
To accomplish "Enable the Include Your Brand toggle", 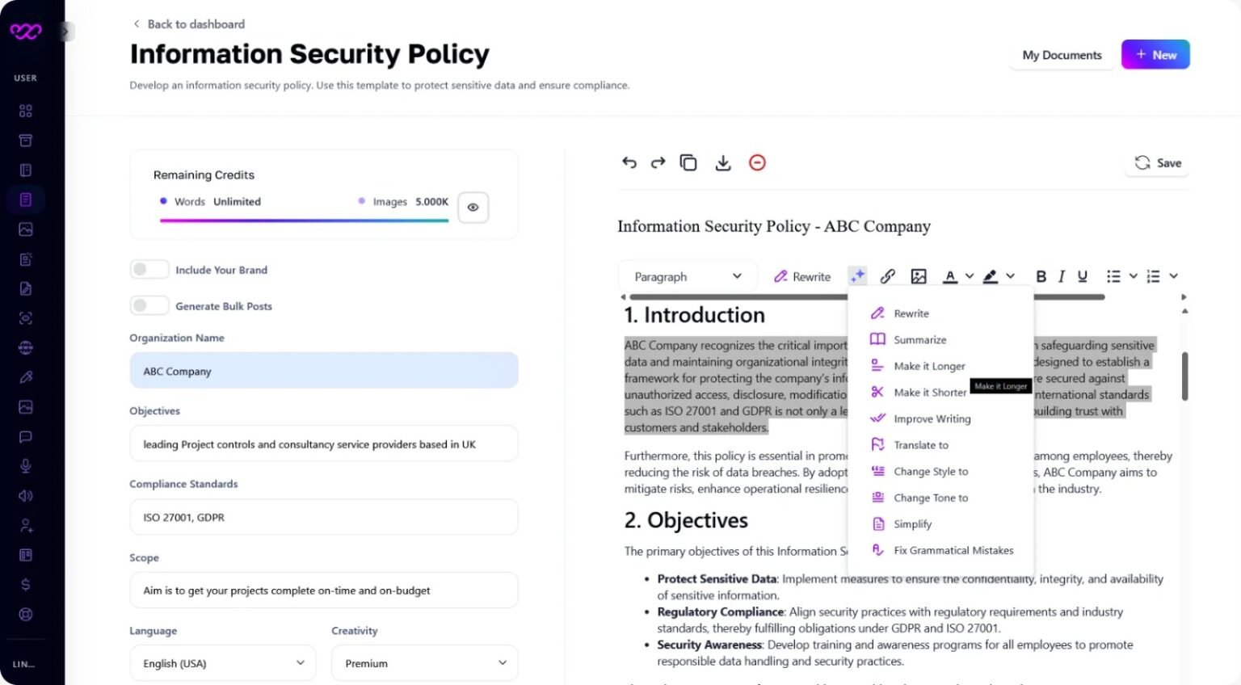I will (x=149, y=270).
